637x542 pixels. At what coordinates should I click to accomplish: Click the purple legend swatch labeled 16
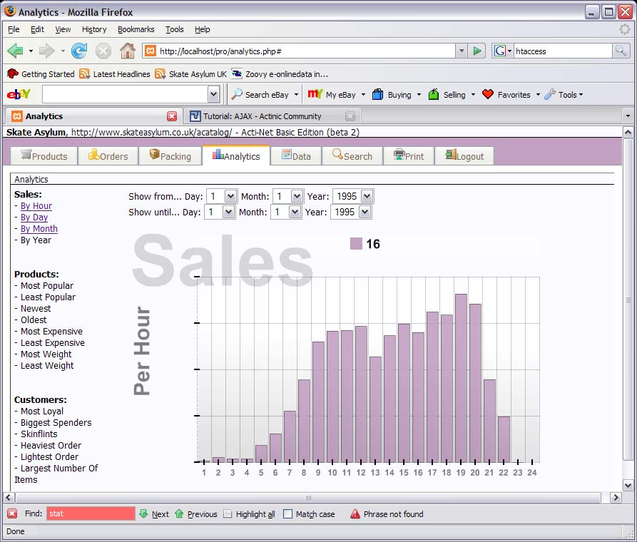356,244
